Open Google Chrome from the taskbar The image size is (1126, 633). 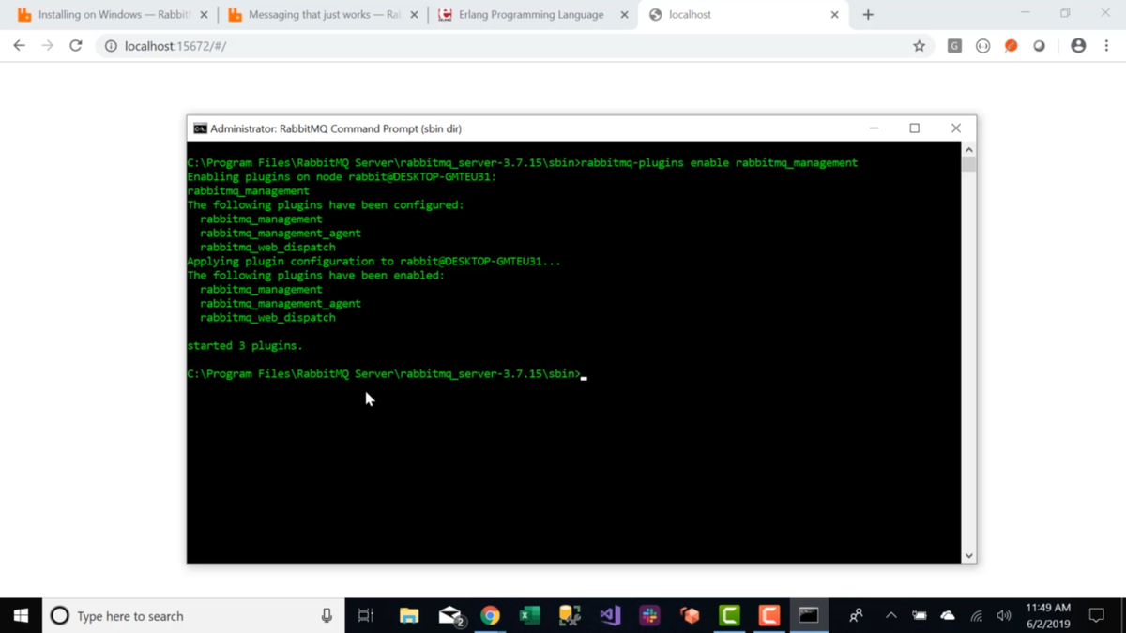click(x=490, y=616)
